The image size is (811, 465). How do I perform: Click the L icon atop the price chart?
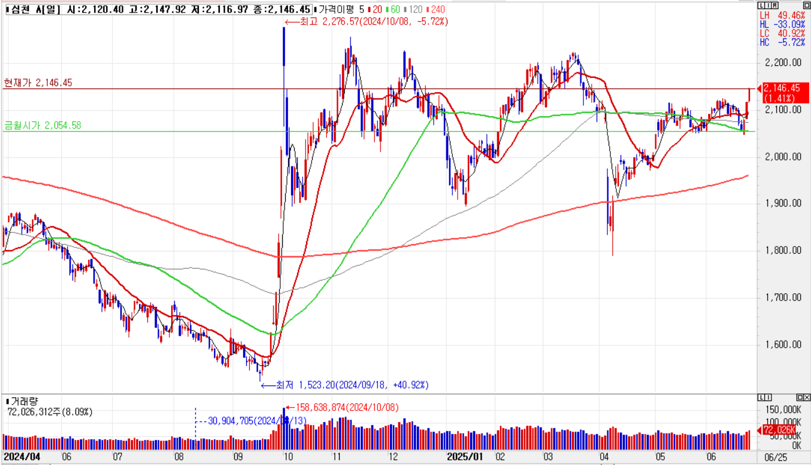click(x=762, y=5)
